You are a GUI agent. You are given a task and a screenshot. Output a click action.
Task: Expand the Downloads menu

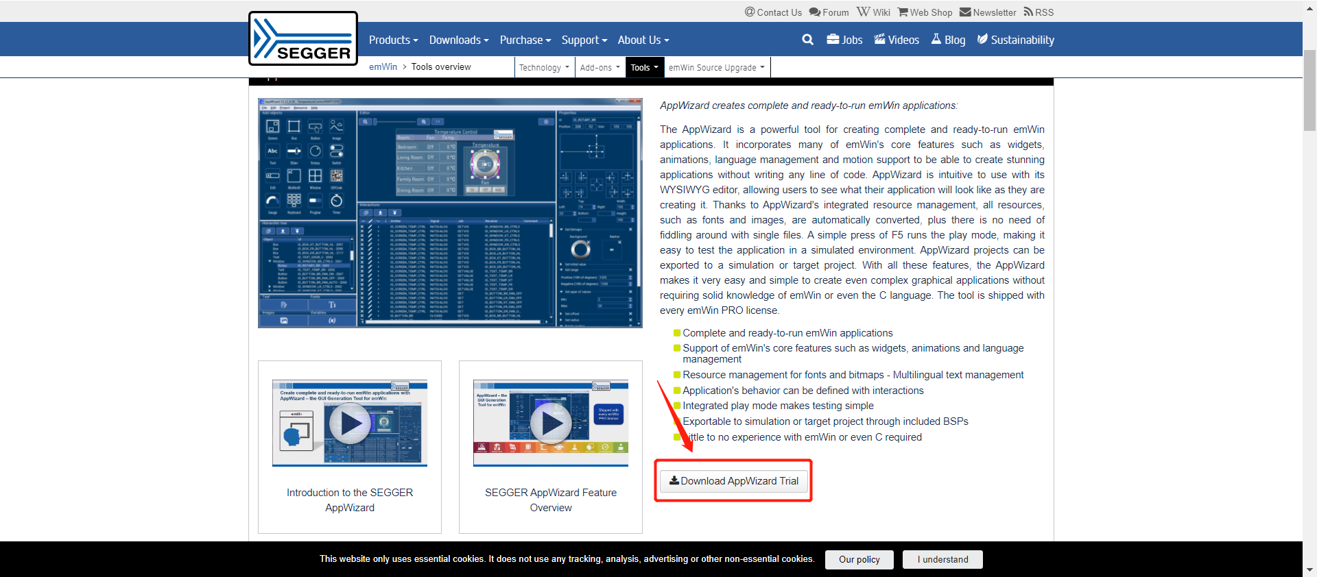(459, 40)
